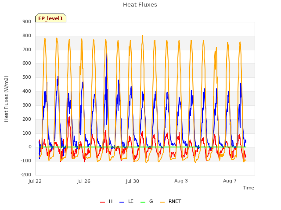Toggle the G series legend entry
The width and height of the screenshot is (281, 210).
147,201
